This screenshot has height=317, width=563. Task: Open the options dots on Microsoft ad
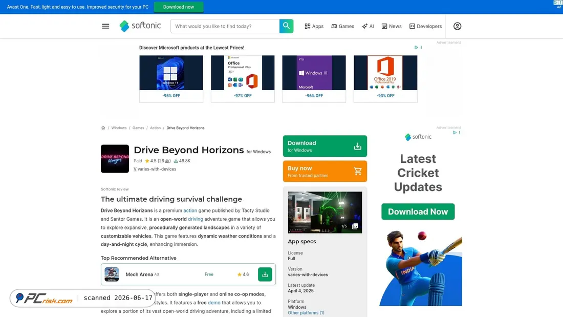coord(421,48)
